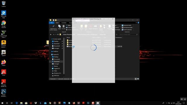Go forward with the Explorer forward arrow
Screen dimensions: 187x105
click(53, 34)
